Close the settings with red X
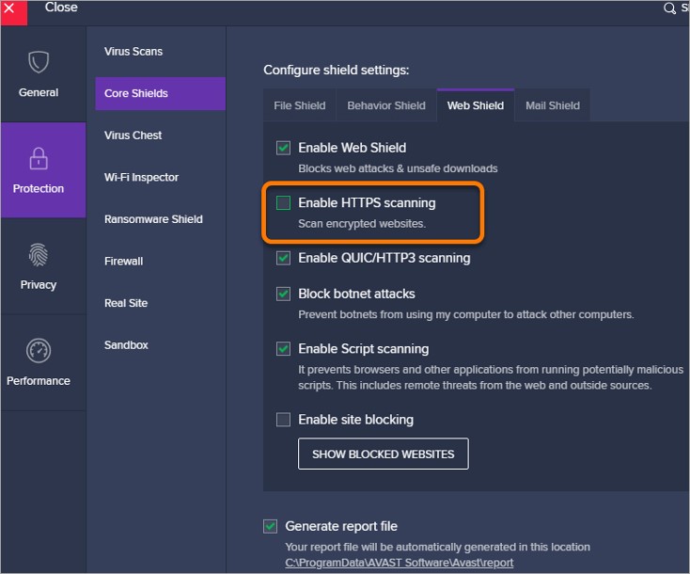Viewport: 690px width, 574px height. click(x=13, y=12)
